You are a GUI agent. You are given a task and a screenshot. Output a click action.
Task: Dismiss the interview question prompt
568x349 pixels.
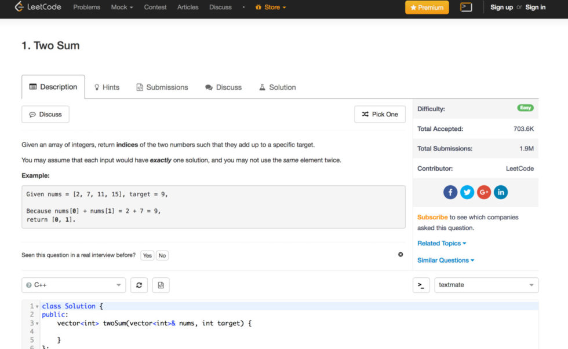[x=400, y=255]
